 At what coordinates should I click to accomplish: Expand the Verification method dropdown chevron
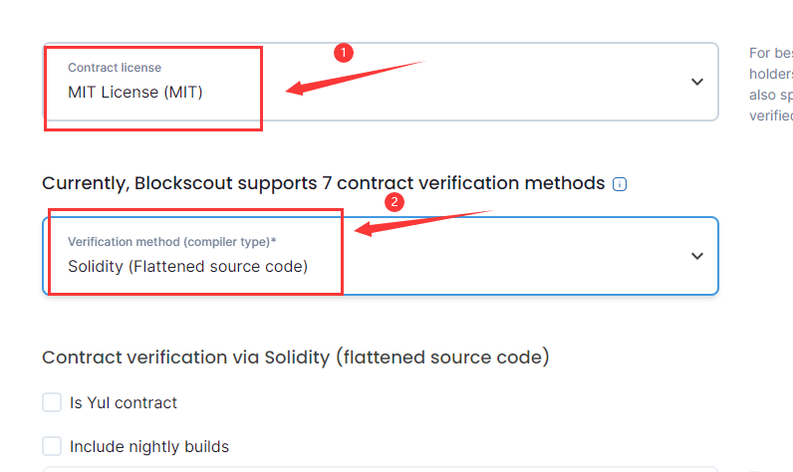[x=697, y=256]
